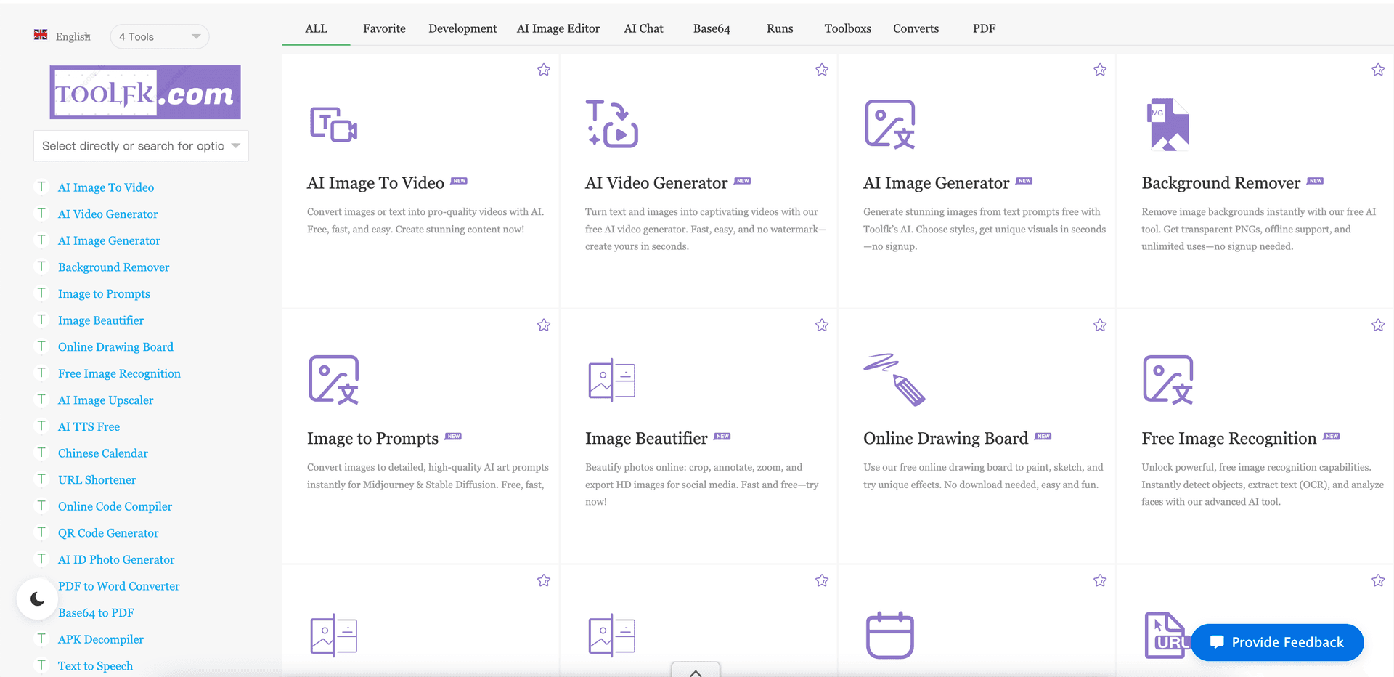This screenshot has height=677, width=1394.
Task: Click the Provide Feedback button
Action: [1277, 642]
